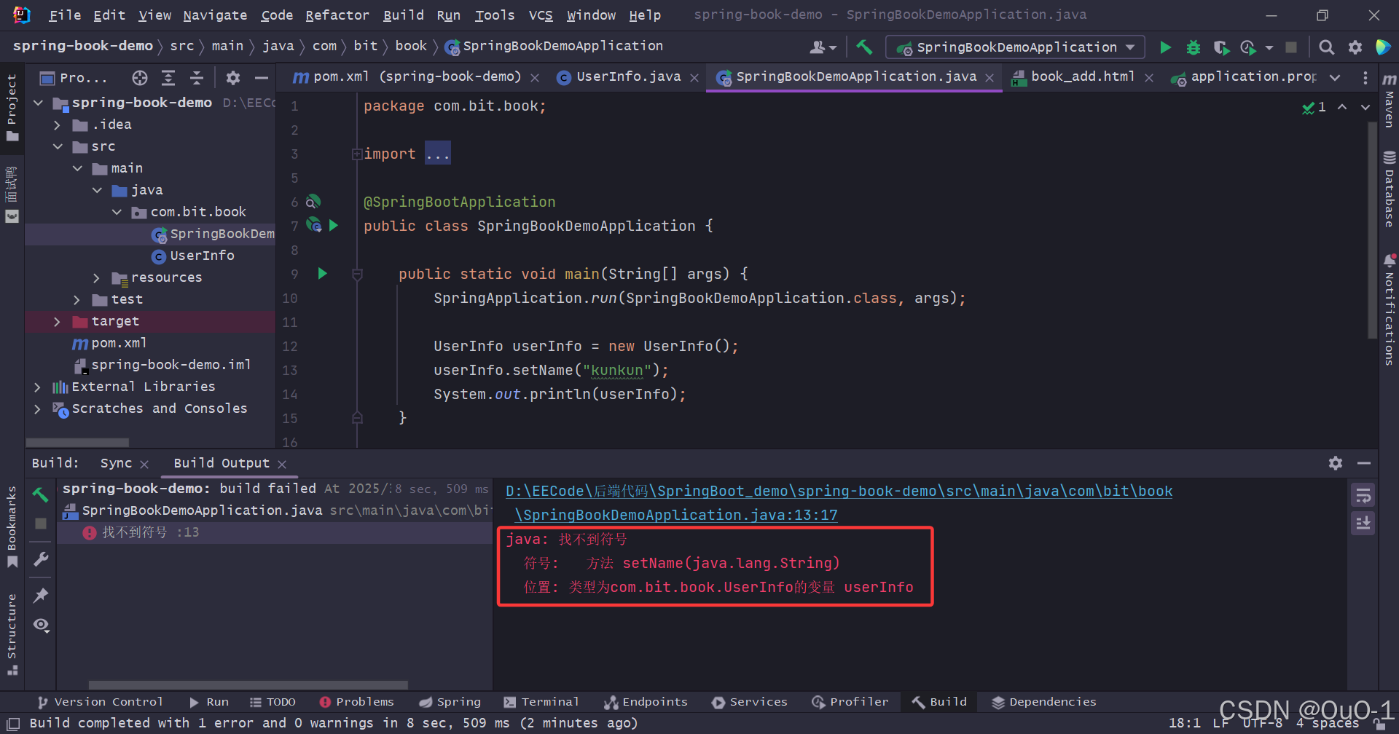The width and height of the screenshot is (1399, 734).
Task: Open Version Control tool window button
Action: [101, 702]
